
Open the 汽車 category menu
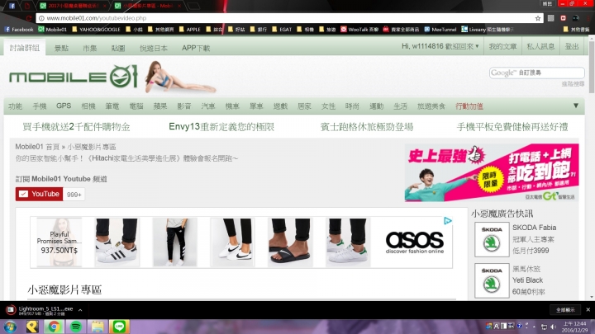pos(208,106)
